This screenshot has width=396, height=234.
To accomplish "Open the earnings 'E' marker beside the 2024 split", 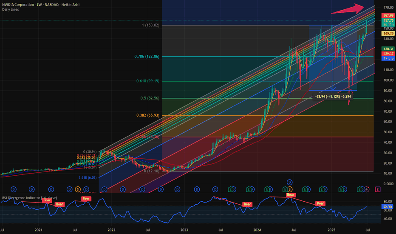I will 285,189.
